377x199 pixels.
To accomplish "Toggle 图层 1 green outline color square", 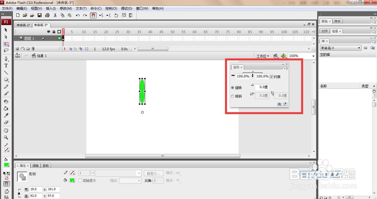I will pos(59,38).
